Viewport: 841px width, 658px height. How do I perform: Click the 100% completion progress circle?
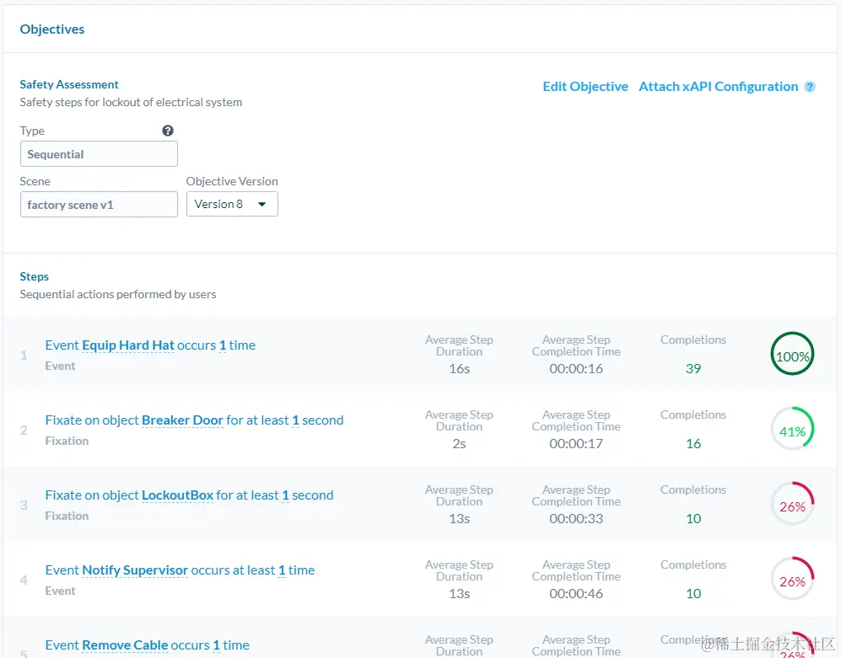pos(792,354)
